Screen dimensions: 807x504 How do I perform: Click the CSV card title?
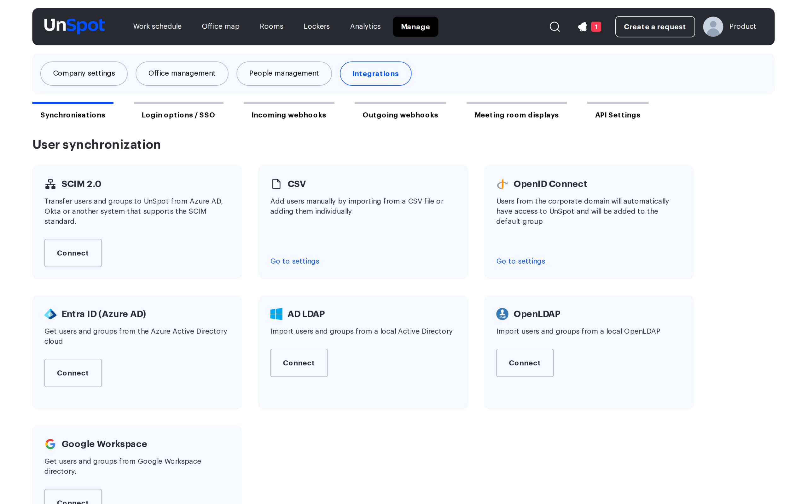coord(296,184)
